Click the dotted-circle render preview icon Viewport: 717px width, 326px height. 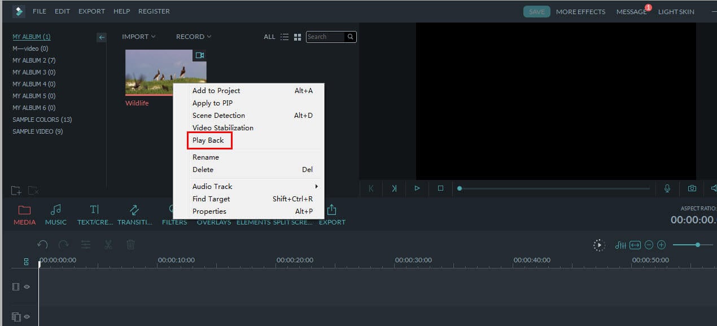pyautogui.click(x=599, y=245)
